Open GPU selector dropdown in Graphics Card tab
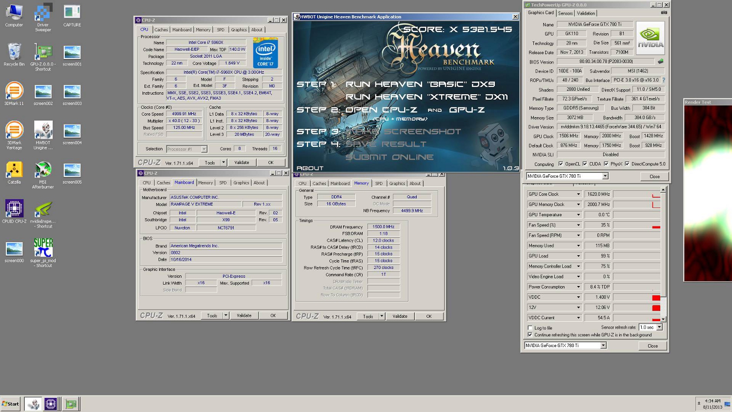 (605, 176)
